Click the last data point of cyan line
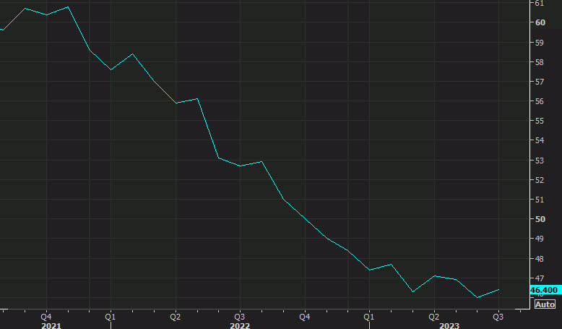Viewport: 562px width, 329px height. 498,289
